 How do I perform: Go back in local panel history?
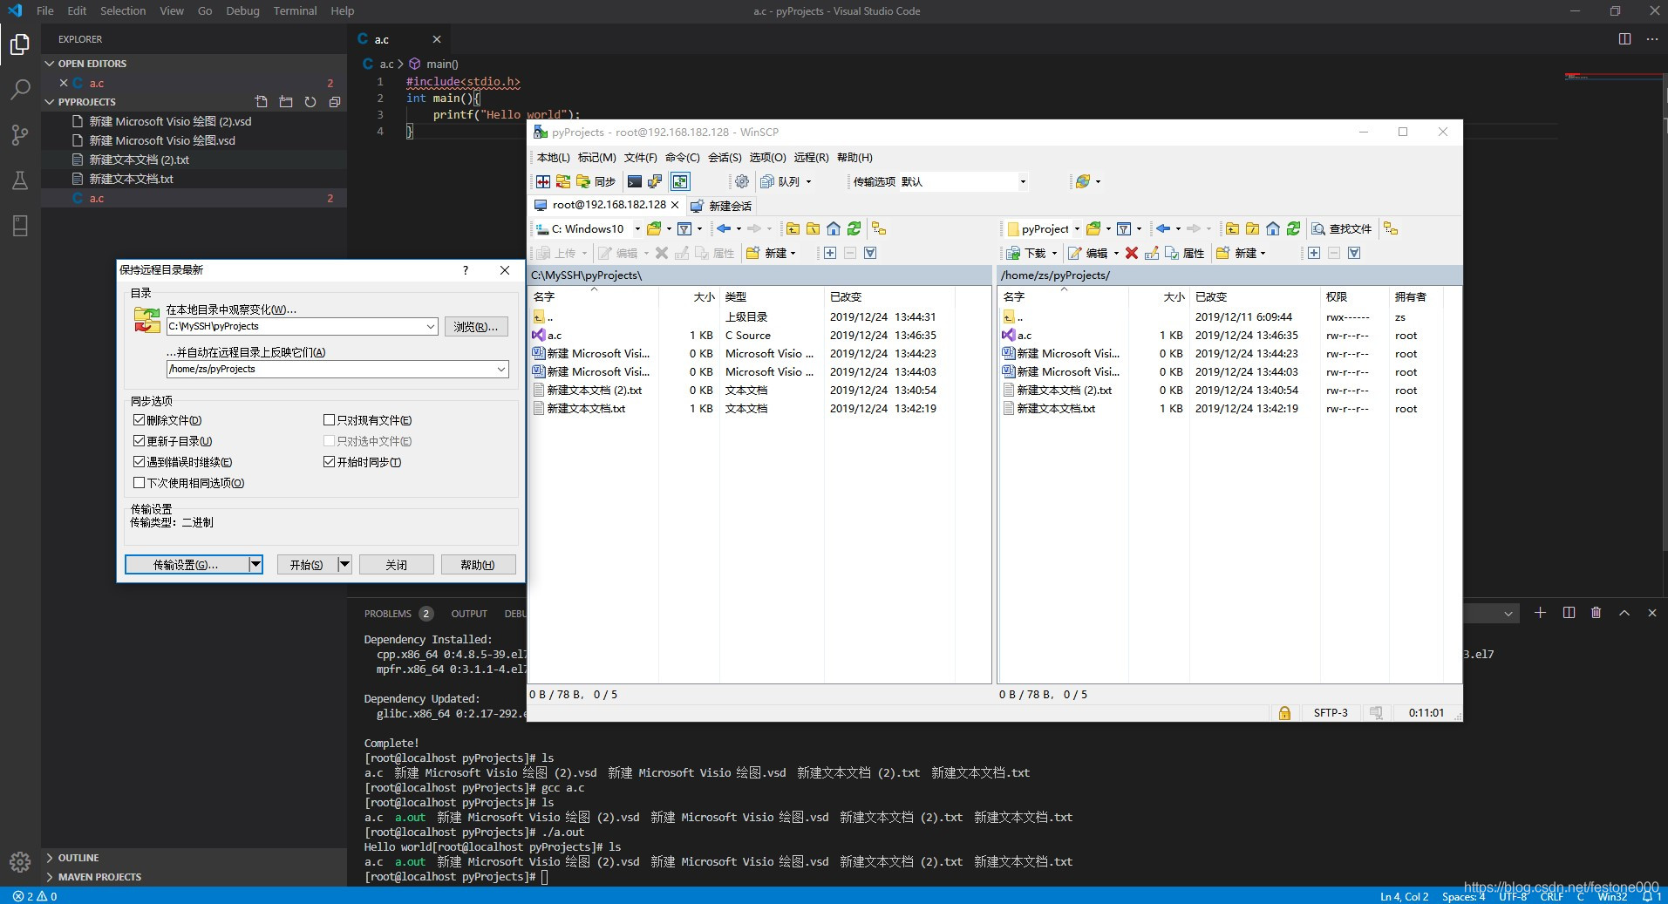[x=724, y=228]
